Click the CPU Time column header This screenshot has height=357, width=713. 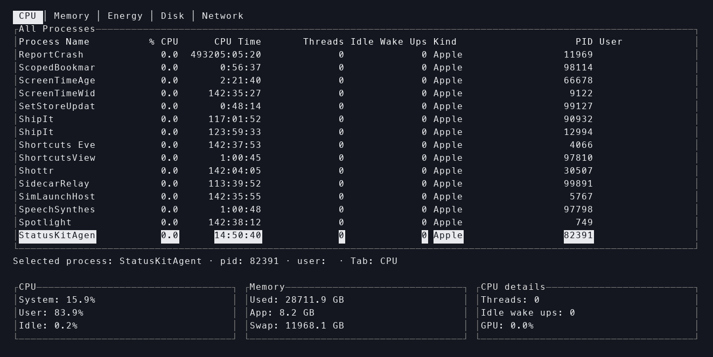[237, 42]
